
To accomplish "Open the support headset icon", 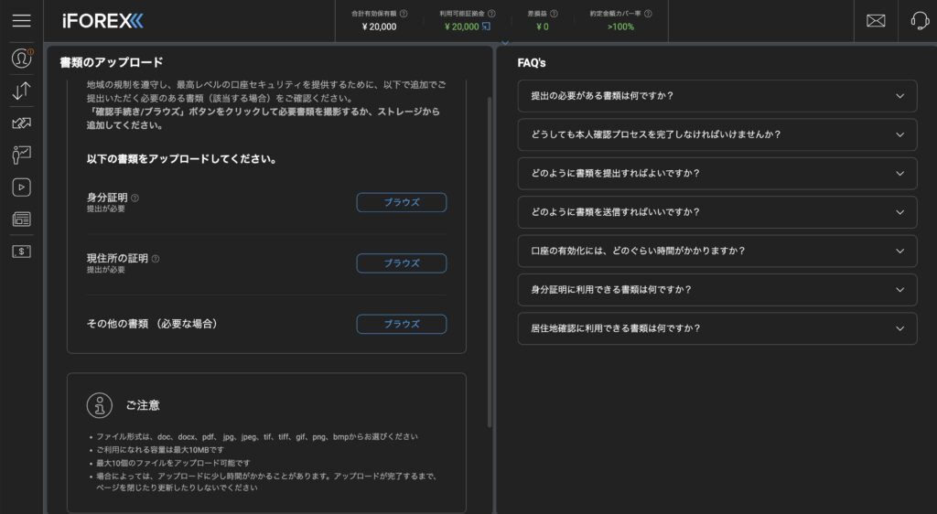I will pos(920,21).
